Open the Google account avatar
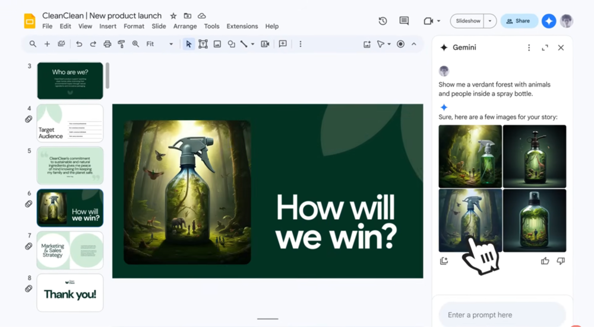This screenshot has width=594, height=327. 566,21
